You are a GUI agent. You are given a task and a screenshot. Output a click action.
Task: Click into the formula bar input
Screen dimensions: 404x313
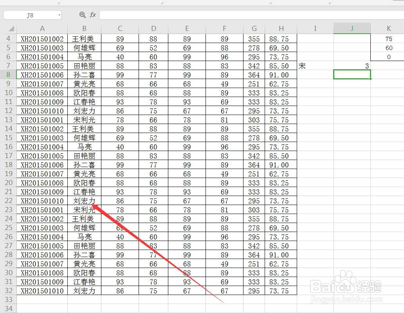pos(251,15)
